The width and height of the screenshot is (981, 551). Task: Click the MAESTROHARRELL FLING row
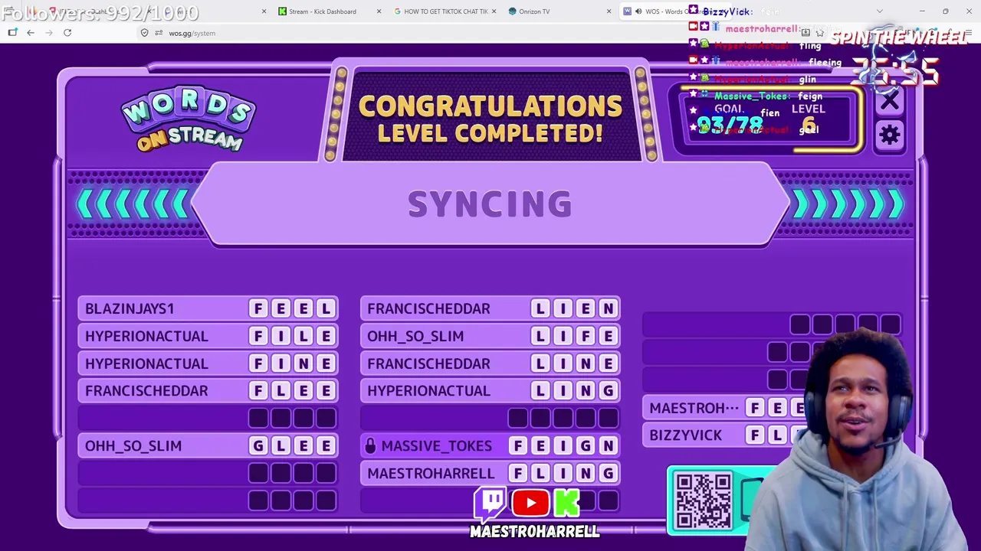click(x=490, y=473)
